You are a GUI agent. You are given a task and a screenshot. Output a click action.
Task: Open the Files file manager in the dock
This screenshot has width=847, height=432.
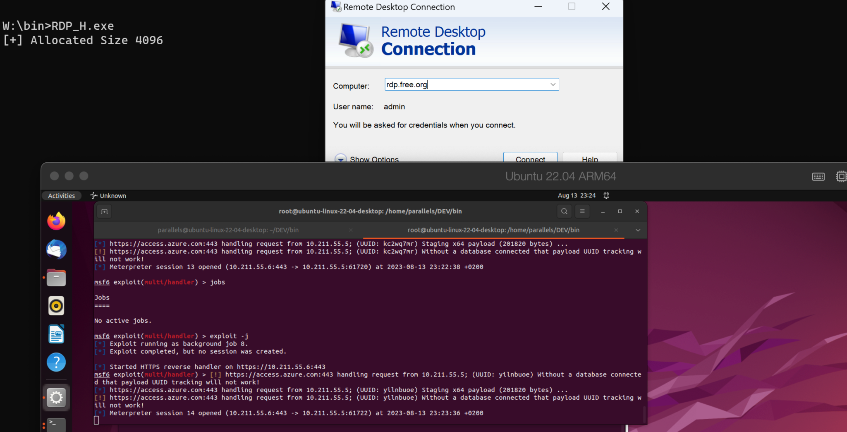pos(56,278)
